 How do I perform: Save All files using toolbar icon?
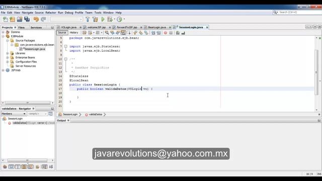coord(27,19)
